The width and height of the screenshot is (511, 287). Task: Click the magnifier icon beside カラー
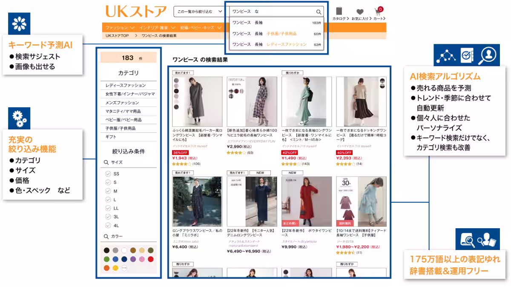point(106,236)
